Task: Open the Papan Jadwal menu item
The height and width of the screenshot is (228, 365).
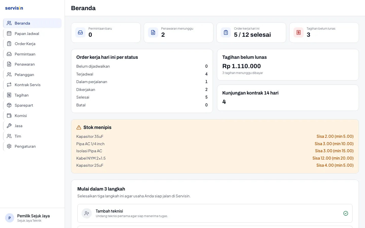Action: pyautogui.click(x=32, y=33)
